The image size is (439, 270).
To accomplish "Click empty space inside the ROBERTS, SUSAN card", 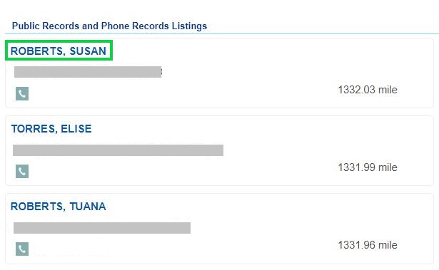I will 252,56.
